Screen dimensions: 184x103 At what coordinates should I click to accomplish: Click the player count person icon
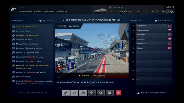[x=139, y=93]
